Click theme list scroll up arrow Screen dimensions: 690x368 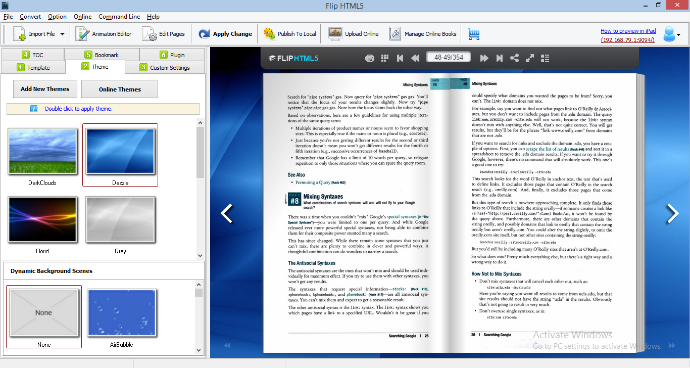200,123
